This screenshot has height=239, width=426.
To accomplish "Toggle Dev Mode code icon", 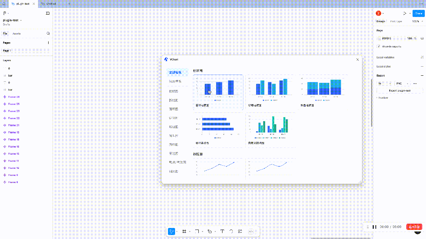I will tap(251, 232).
